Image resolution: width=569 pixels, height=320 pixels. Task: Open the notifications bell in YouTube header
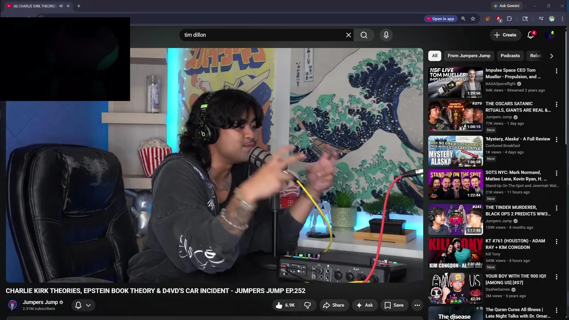coord(530,35)
